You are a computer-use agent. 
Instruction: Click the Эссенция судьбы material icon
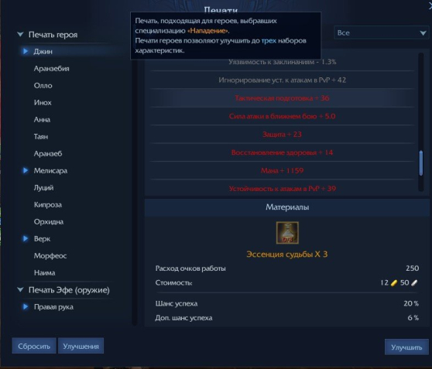[287, 233]
